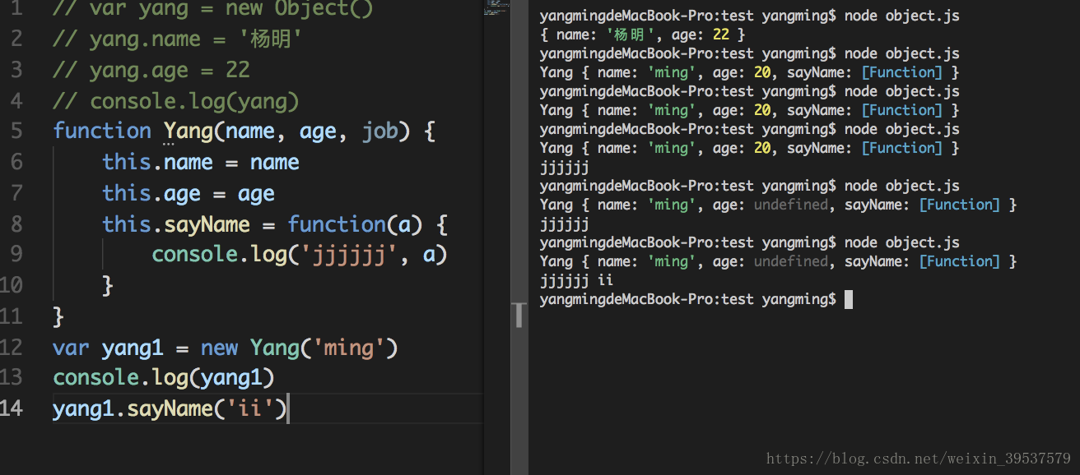Click the code 'this.age = age'
Image resolution: width=1080 pixels, height=475 pixels.
[189, 193]
